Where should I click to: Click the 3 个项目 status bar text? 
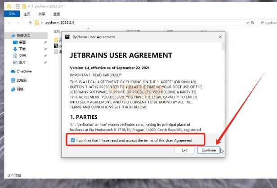14,175
